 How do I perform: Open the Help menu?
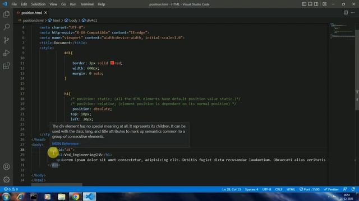[101, 4]
